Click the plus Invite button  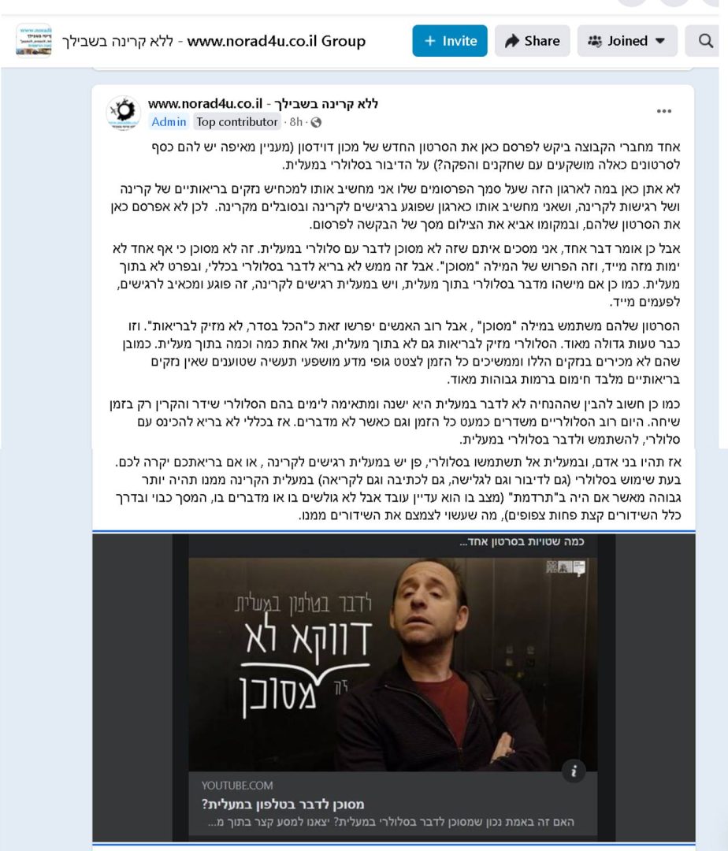pos(450,41)
